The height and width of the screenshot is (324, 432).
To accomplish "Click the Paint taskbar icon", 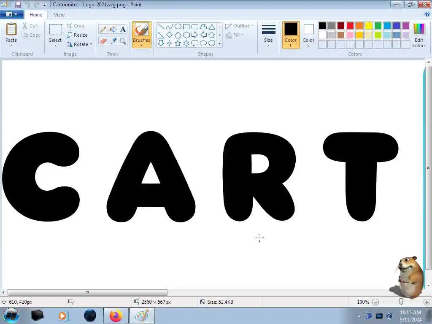I will [142, 316].
